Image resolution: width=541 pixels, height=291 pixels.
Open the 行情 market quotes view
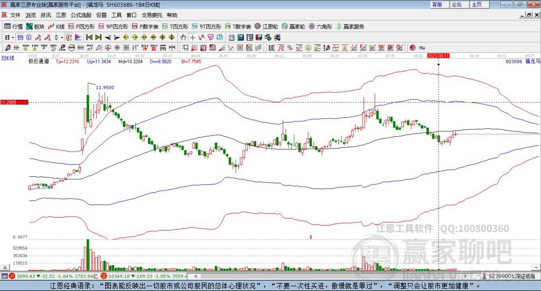click(x=13, y=26)
